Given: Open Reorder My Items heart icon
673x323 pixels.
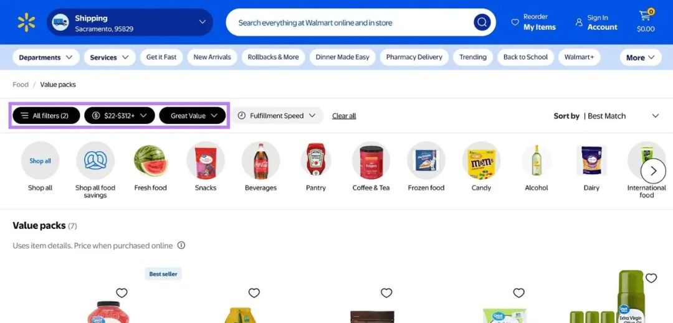Looking at the screenshot, I should click(515, 22).
